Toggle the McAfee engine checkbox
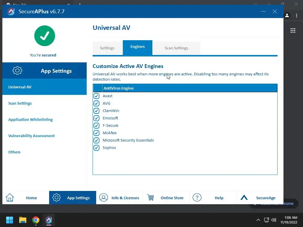The width and height of the screenshot is (303, 227). coord(96,133)
